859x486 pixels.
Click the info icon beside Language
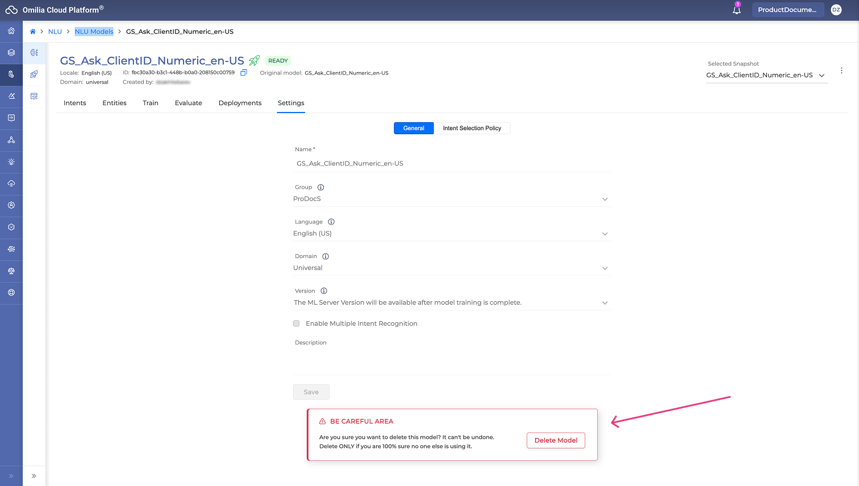[331, 222]
